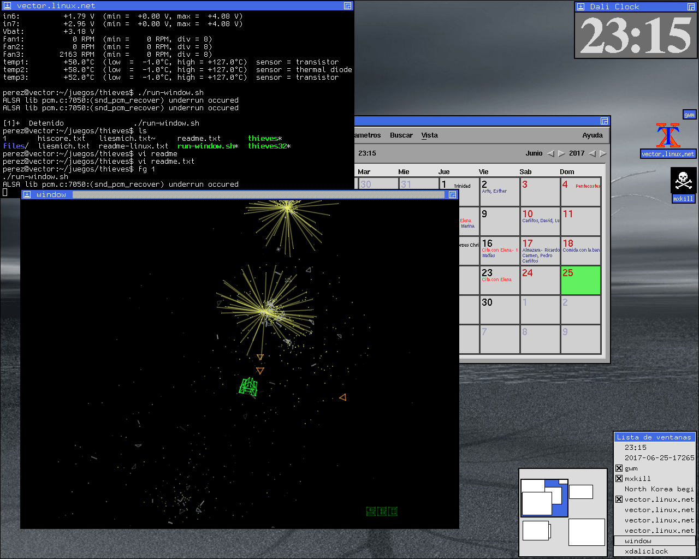The height and width of the screenshot is (559, 699).
Task: Click the 23:15 time in the calendar toolbar
Action: point(367,153)
